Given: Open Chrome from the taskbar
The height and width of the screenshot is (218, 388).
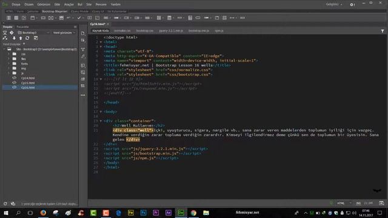Looking at the screenshot, I should pyautogui.click(x=193, y=213).
